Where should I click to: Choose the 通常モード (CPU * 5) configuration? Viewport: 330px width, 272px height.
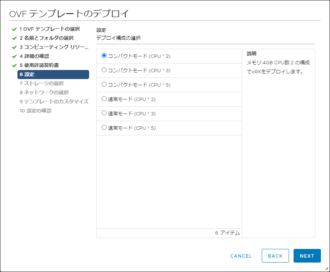104,128
